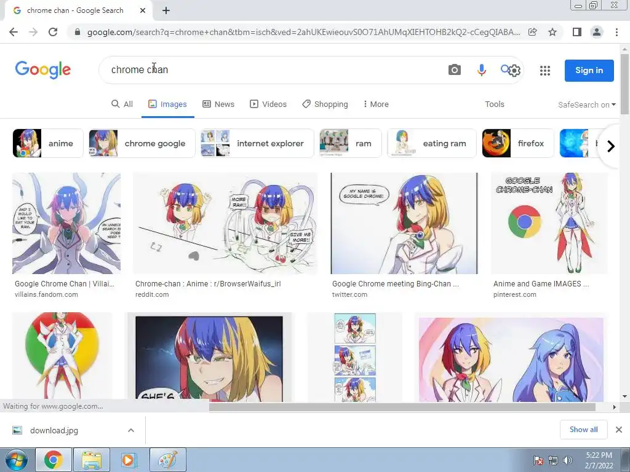The width and height of the screenshot is (630, 472).
Task: Open the villains.fandom.com image result
Action: point(66,223)
